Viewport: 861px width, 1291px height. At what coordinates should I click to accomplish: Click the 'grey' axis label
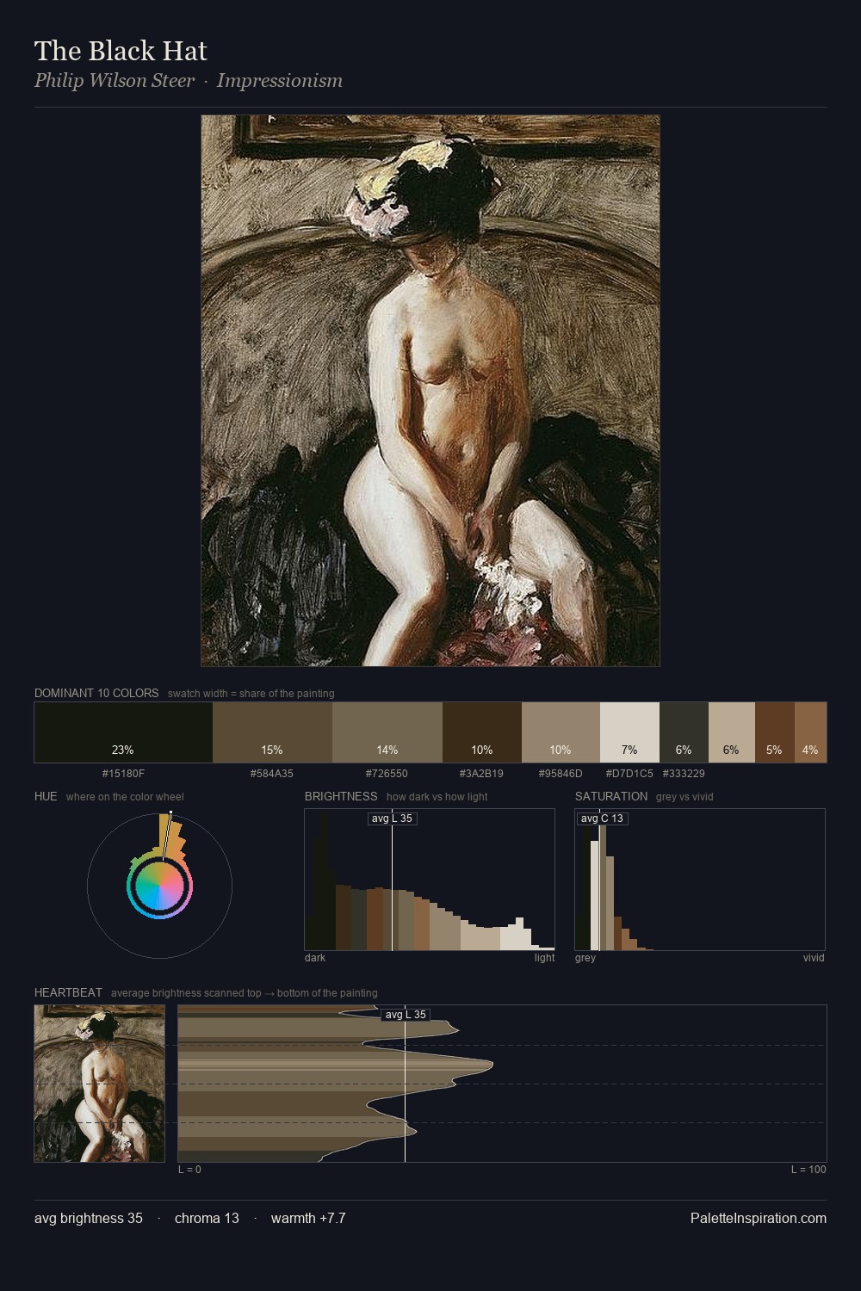tap(585, 958)
